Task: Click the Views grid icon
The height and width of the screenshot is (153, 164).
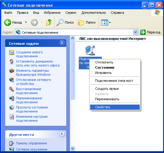Action: click(x=105, y=22)
